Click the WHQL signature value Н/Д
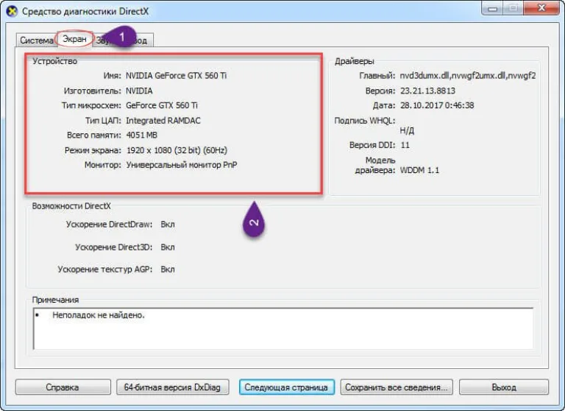This screenshot has height=411, width=565. pos(407,130)
